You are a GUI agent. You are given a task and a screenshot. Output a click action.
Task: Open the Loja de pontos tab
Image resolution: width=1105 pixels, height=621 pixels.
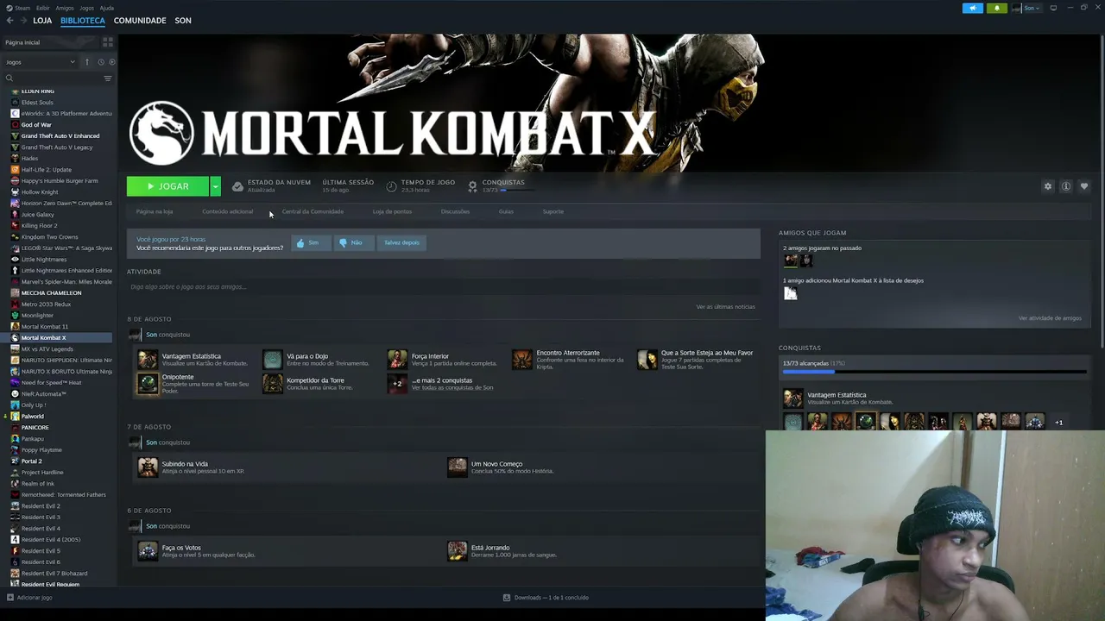click(x=392, y=211)
